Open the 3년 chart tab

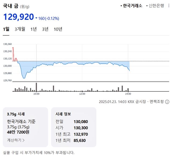click(45, 29)
